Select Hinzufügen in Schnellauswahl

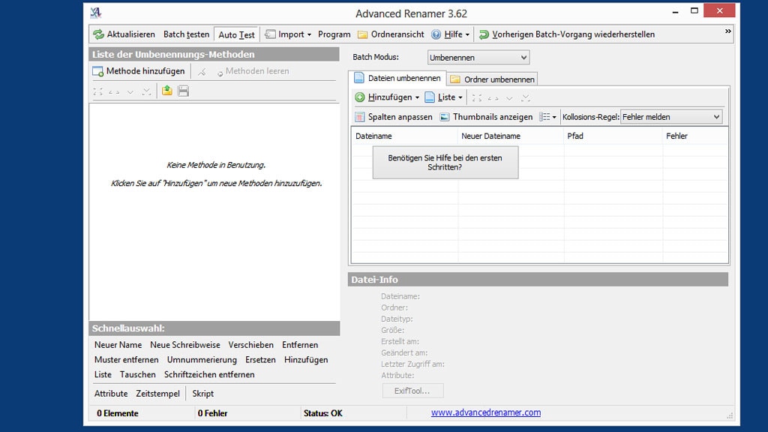point(306,359)
